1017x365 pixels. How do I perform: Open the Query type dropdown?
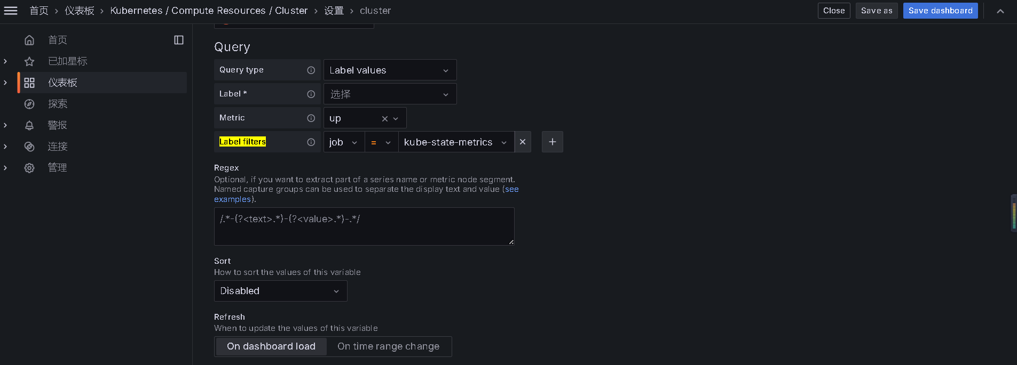click(x=390, y=70)
